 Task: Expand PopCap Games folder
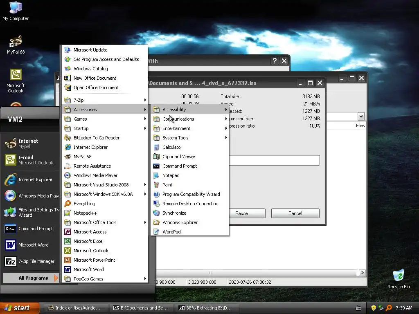pos(105,279)
